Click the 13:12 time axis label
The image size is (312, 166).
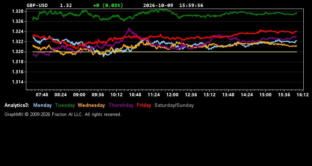pyautogui.click(x=210, y=95)
